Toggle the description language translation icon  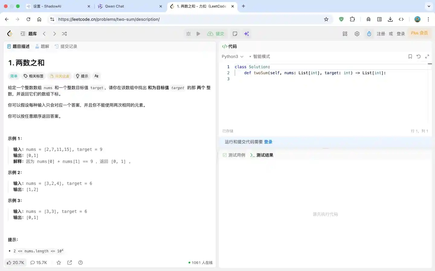[96, 76]
